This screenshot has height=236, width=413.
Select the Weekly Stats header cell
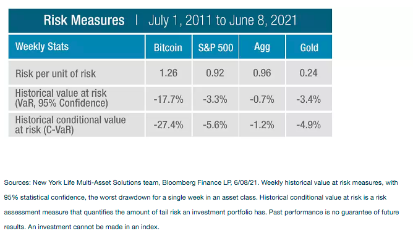click(x=77, y=47)
